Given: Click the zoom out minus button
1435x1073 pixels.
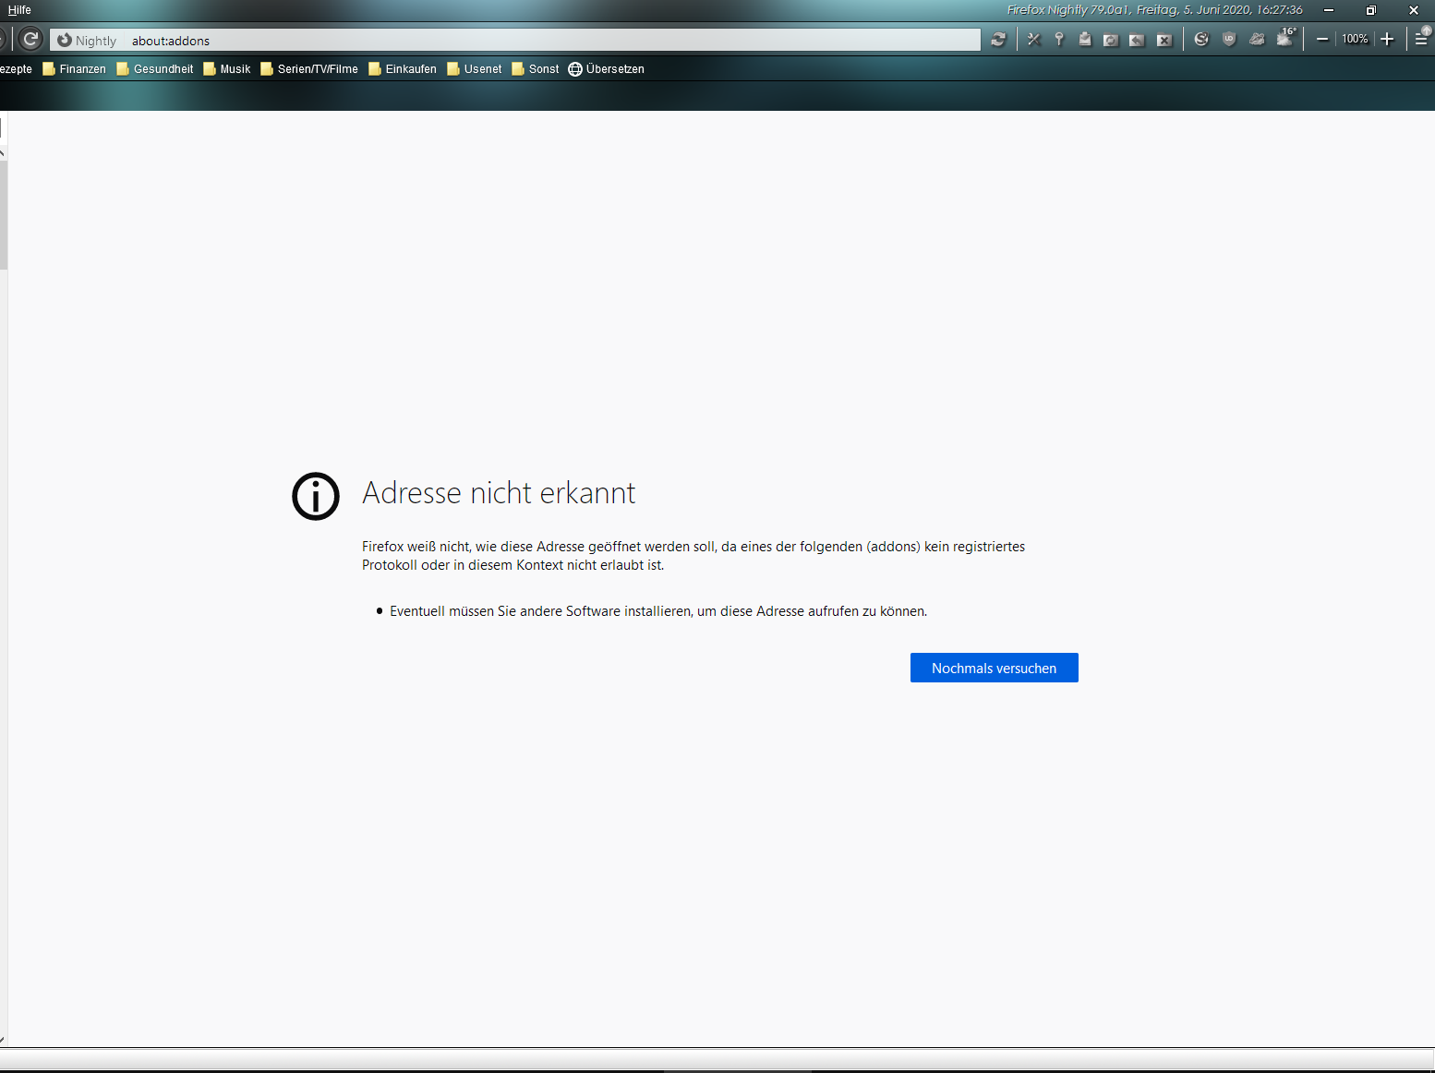Looking at the screenshot, I should [x=1322, y=39].
